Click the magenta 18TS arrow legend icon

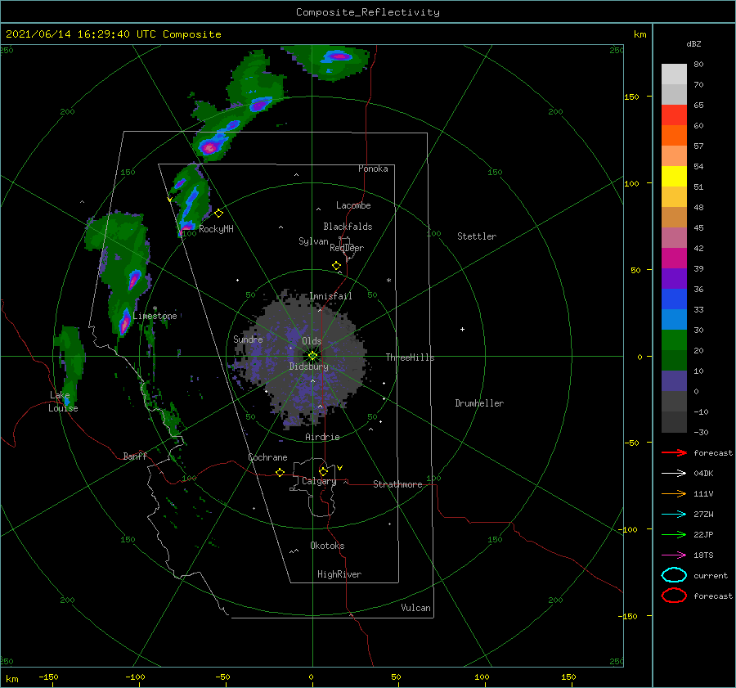coord(674,555)
